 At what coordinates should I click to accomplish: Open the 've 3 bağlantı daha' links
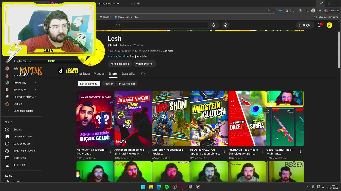point(137,57)
